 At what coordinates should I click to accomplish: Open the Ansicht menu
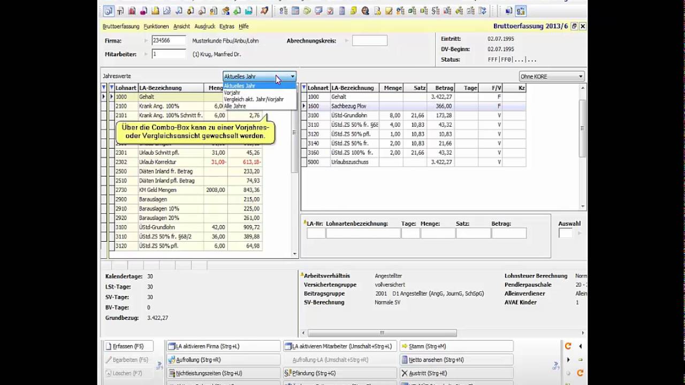181,26
